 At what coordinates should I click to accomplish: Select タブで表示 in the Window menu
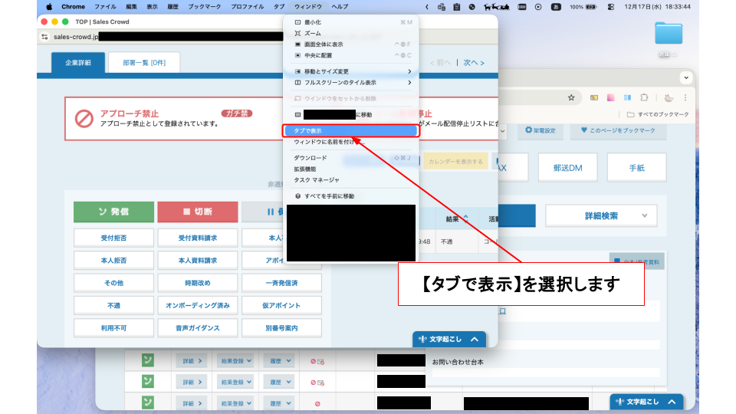(x=350, y=131)
